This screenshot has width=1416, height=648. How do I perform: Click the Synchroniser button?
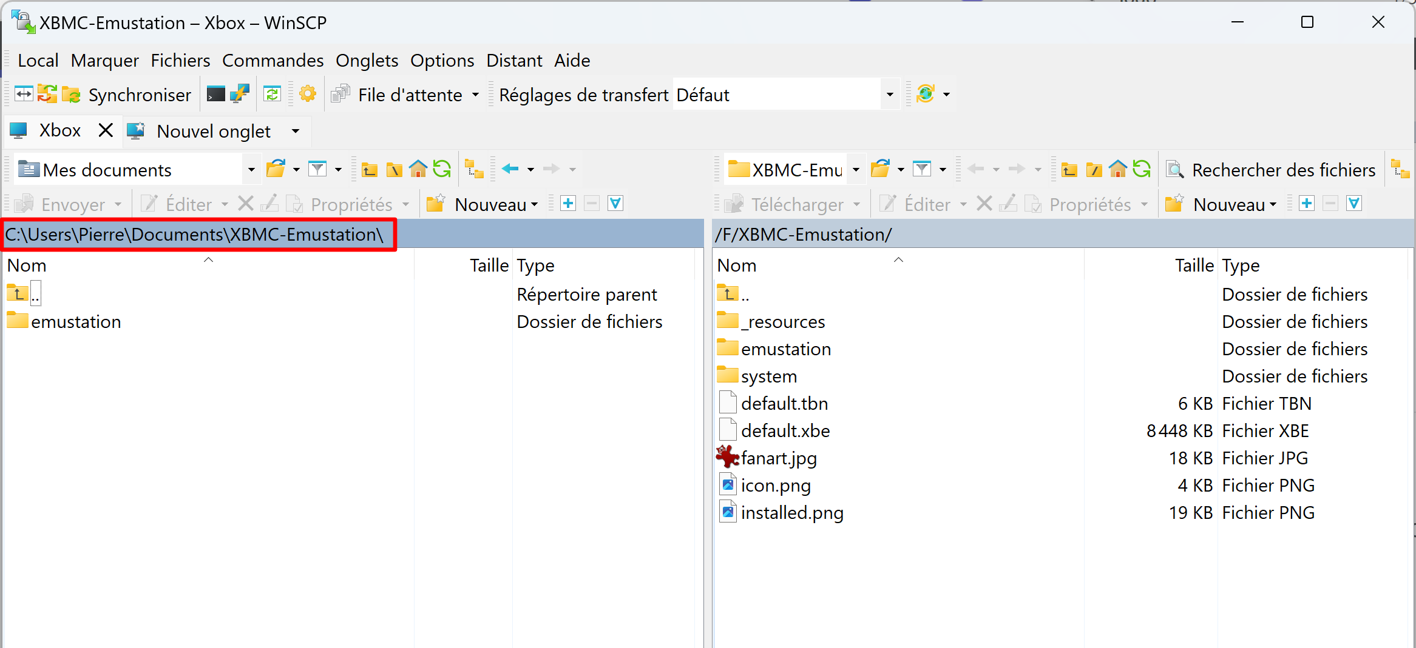(127, 95)
